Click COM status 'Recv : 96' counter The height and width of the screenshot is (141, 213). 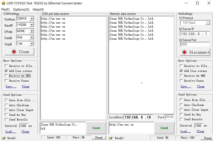tap(79, 137)
